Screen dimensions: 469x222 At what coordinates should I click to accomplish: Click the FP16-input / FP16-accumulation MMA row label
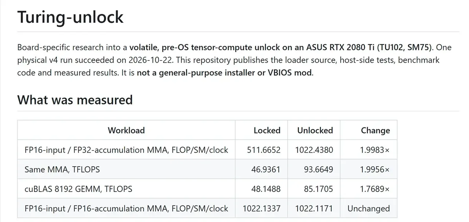point(126,208)
